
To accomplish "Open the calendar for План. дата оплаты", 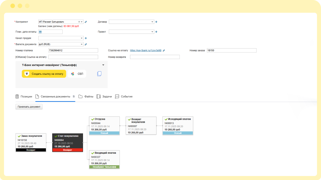I will (40, 32).
